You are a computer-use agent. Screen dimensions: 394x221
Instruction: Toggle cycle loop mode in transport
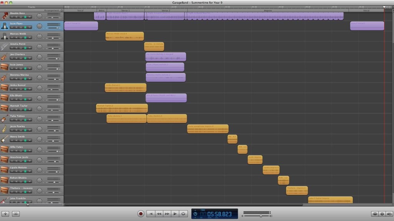184,214
